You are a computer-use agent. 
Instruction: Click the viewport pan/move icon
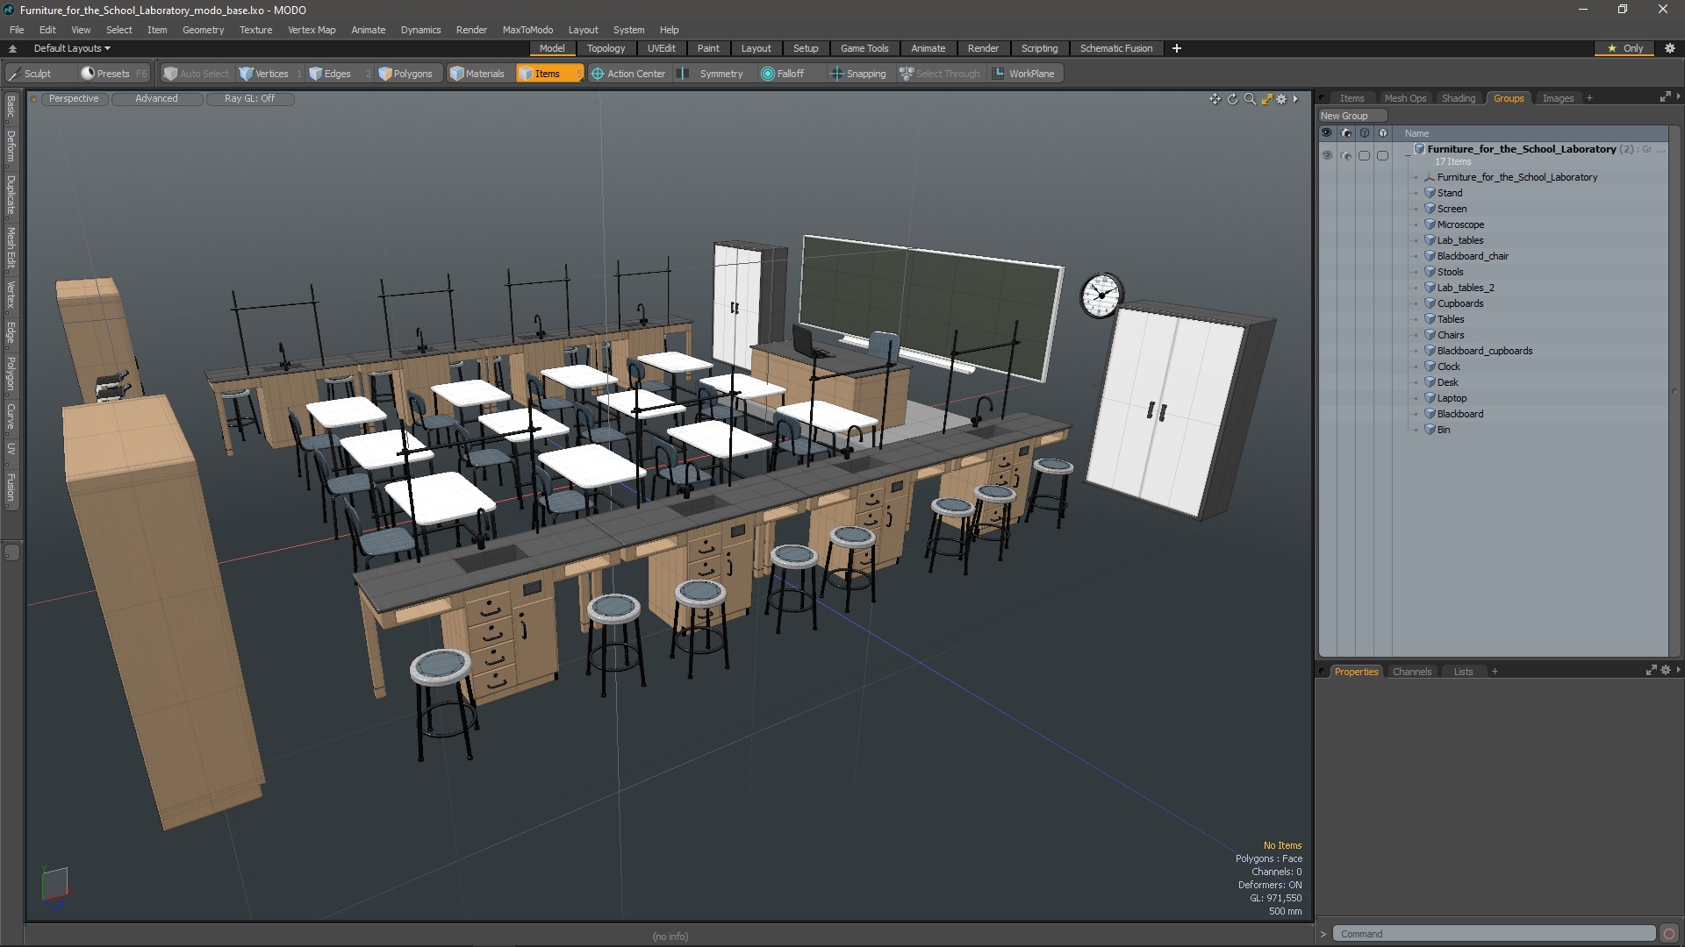point(1215,99)
